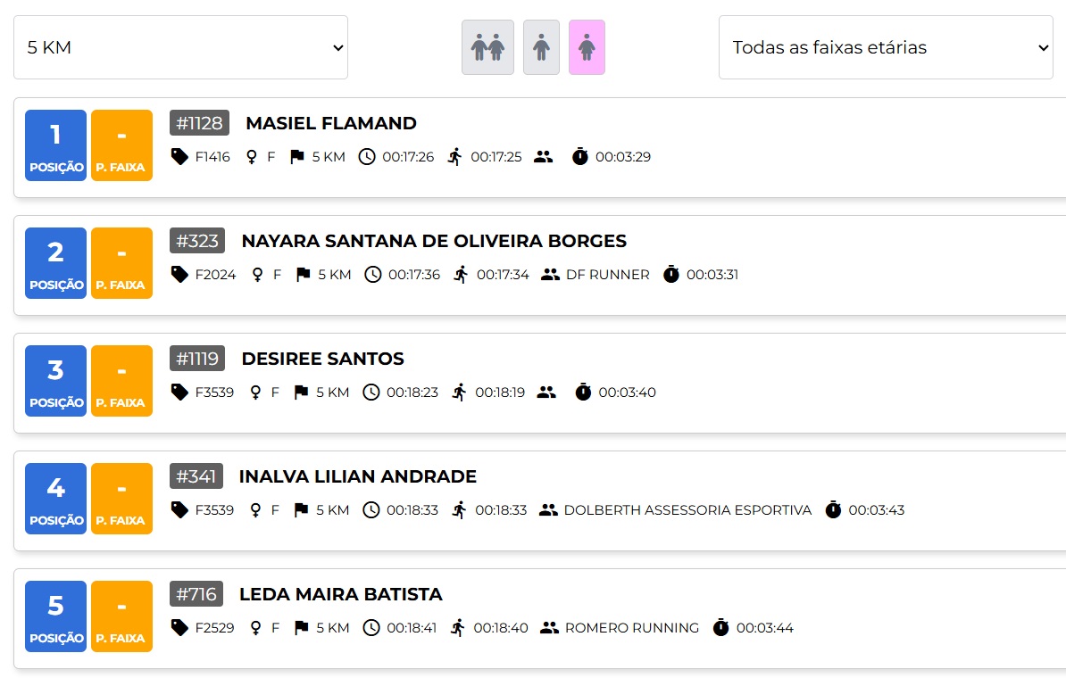Click the flag icon in Masiel Flamand's row

297,157
